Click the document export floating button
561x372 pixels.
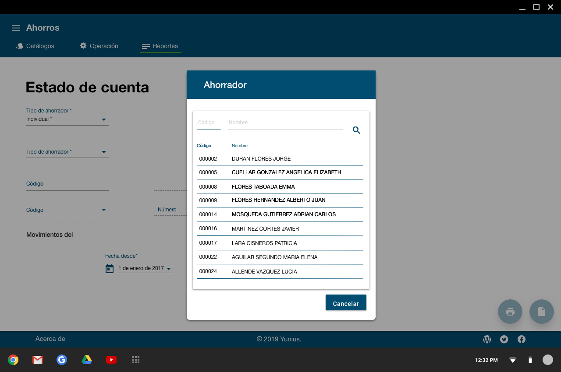click(541, 312)
